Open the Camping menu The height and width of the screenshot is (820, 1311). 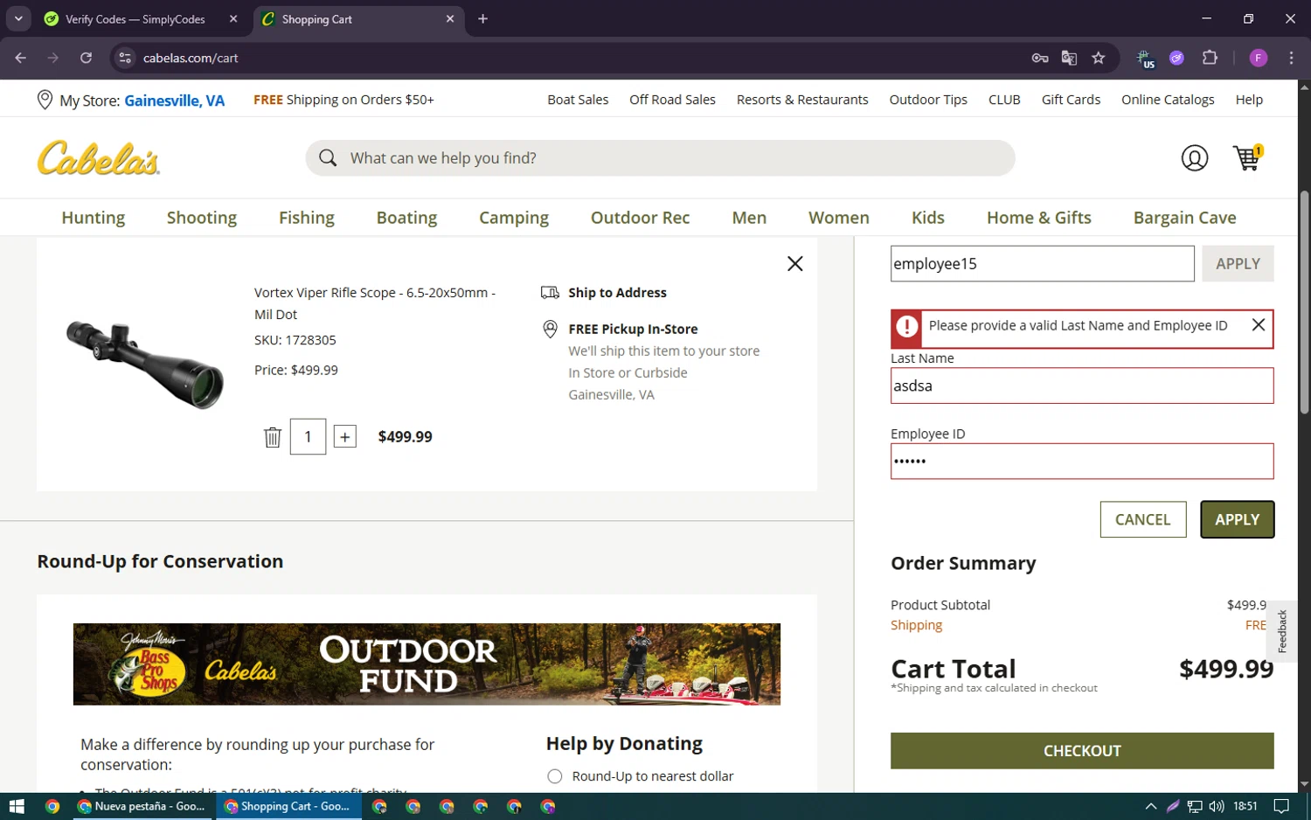[x=514, y=218]
